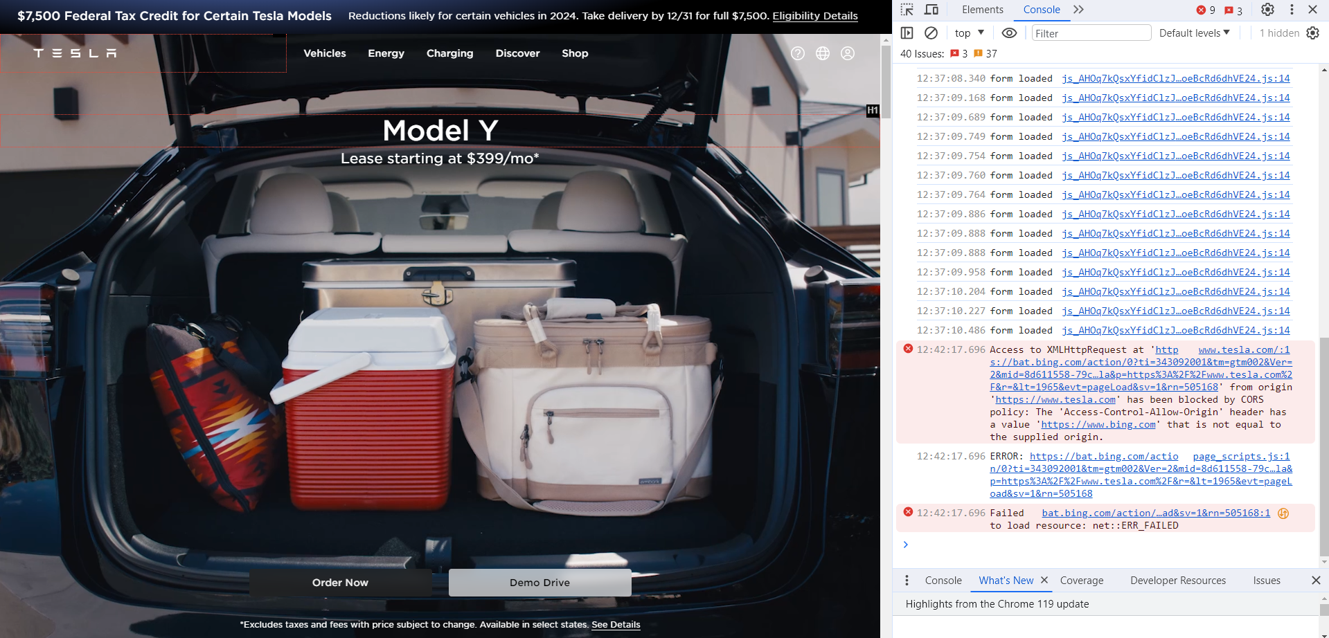
Task: Switch to the Elements tab
Action: coord(982,10)
